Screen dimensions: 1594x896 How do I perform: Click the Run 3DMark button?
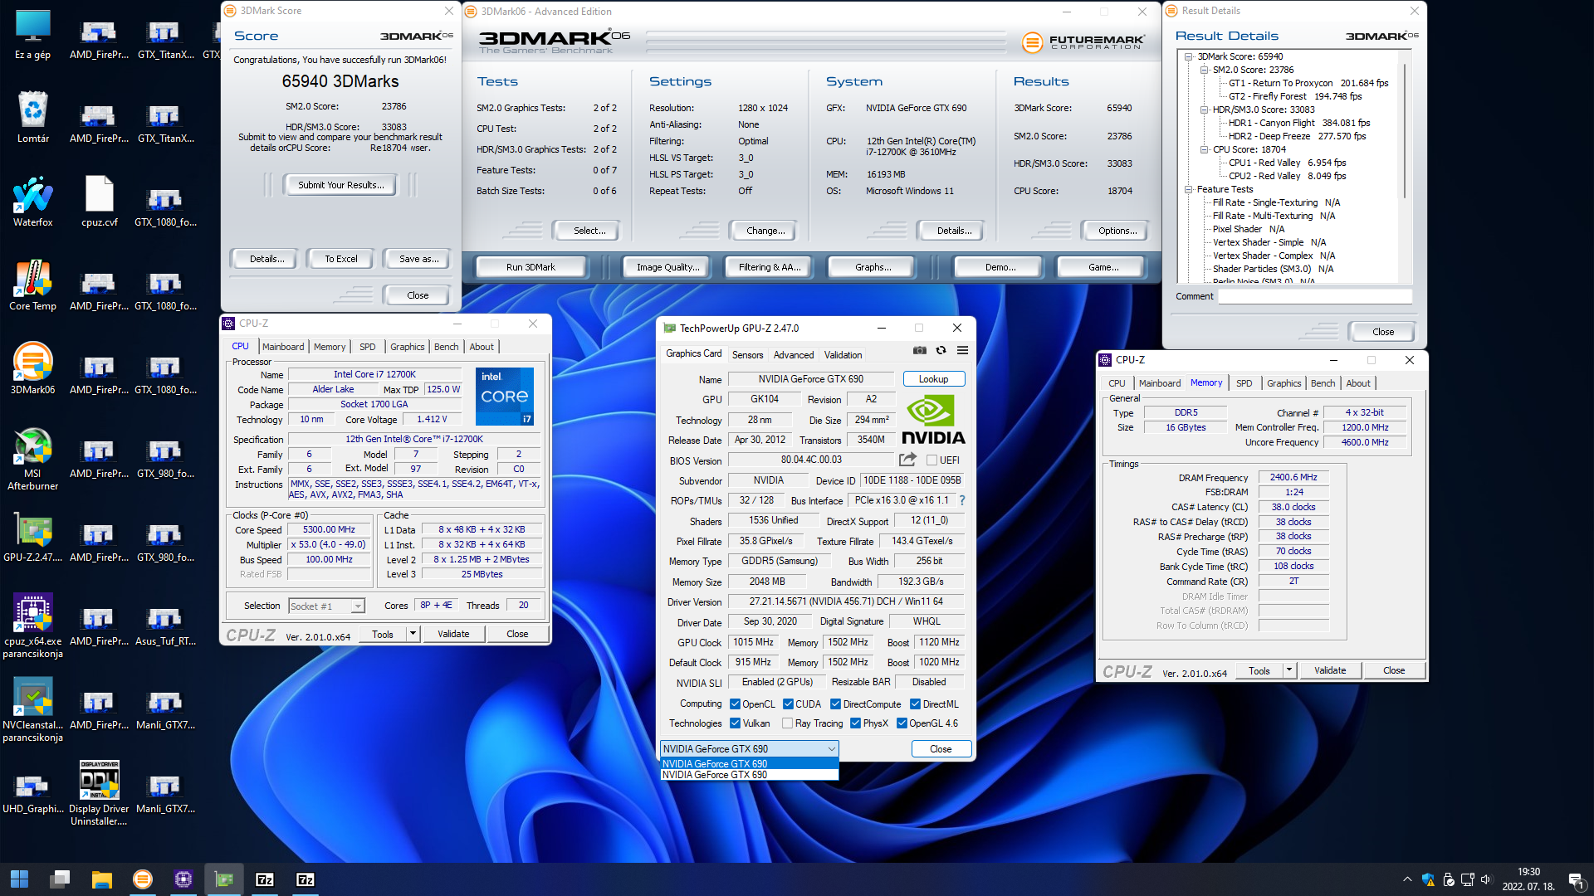531,267
